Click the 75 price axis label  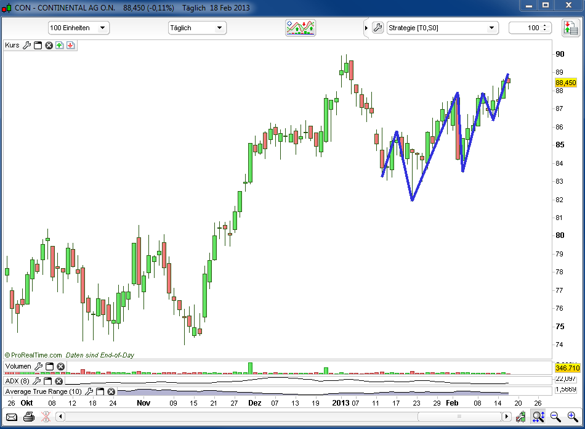[x=560, y=326]
